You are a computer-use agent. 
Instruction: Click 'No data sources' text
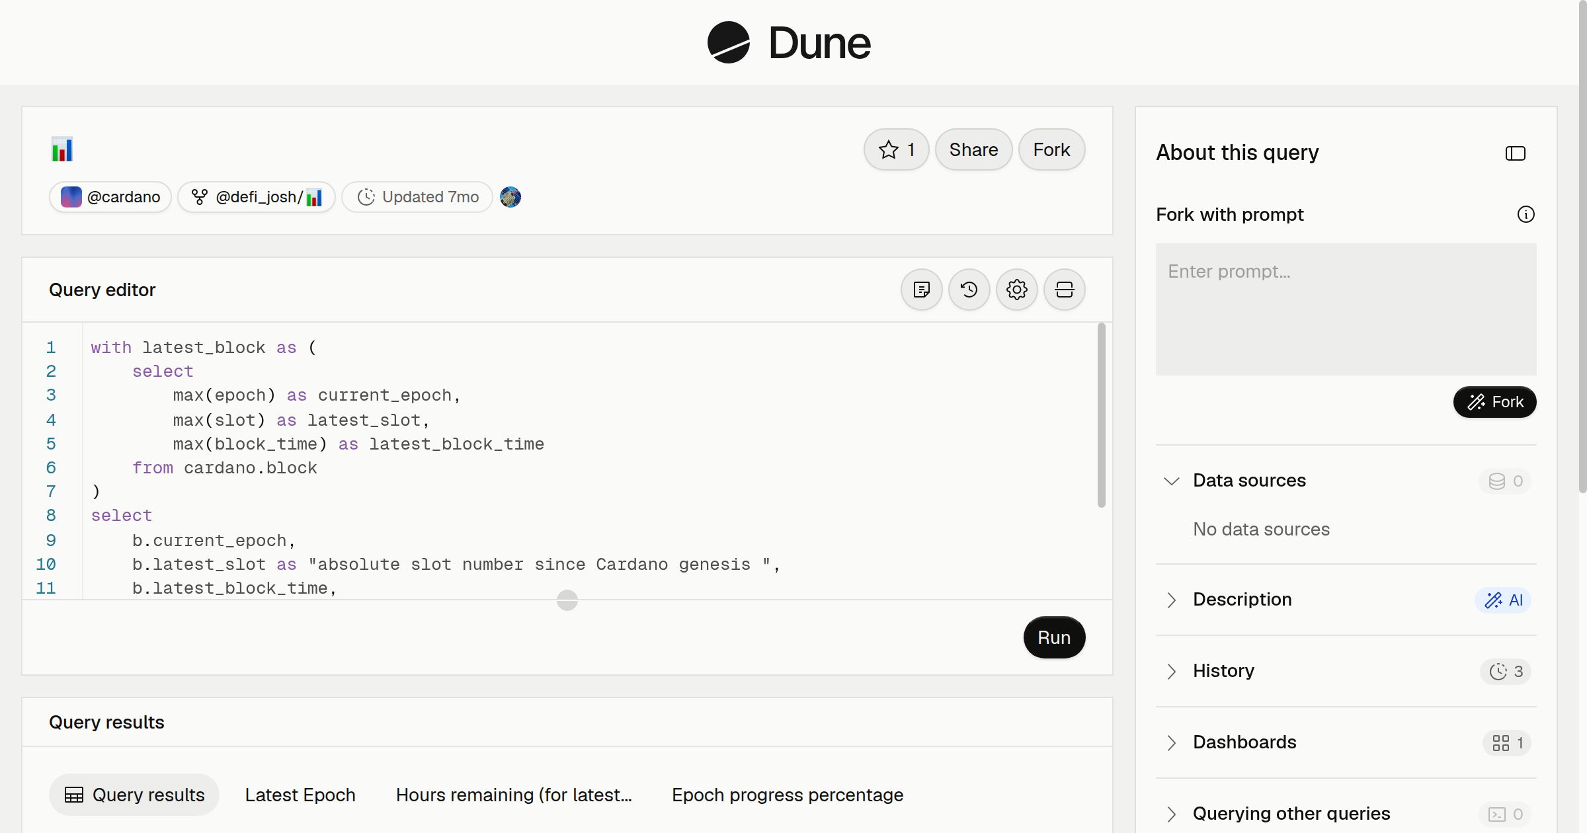click(x=1261, y=529)
